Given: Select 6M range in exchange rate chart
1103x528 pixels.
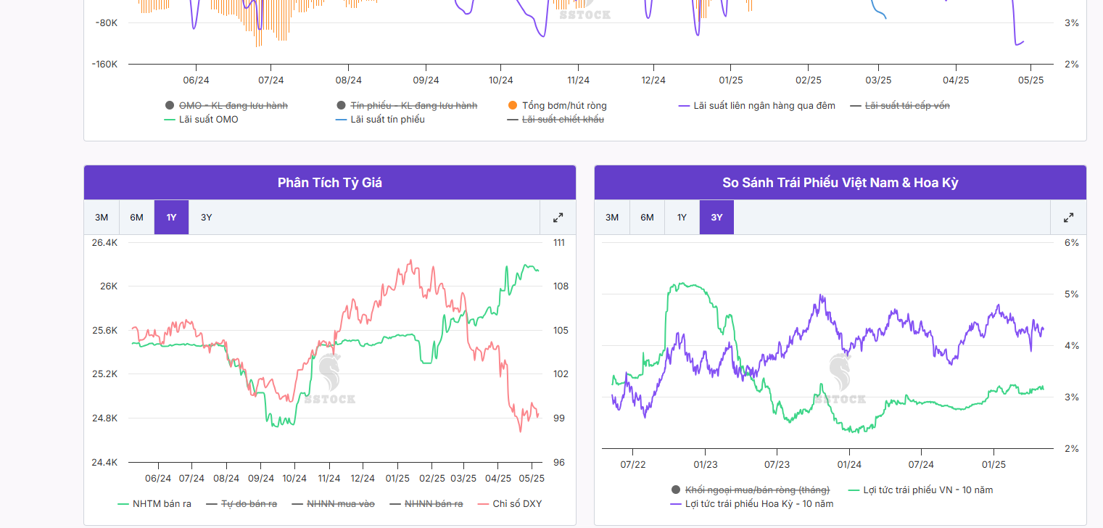Looking at the screenshot, I should pos(136,218).
